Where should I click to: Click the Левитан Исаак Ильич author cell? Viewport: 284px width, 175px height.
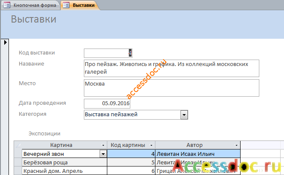[x=198, y=154]
